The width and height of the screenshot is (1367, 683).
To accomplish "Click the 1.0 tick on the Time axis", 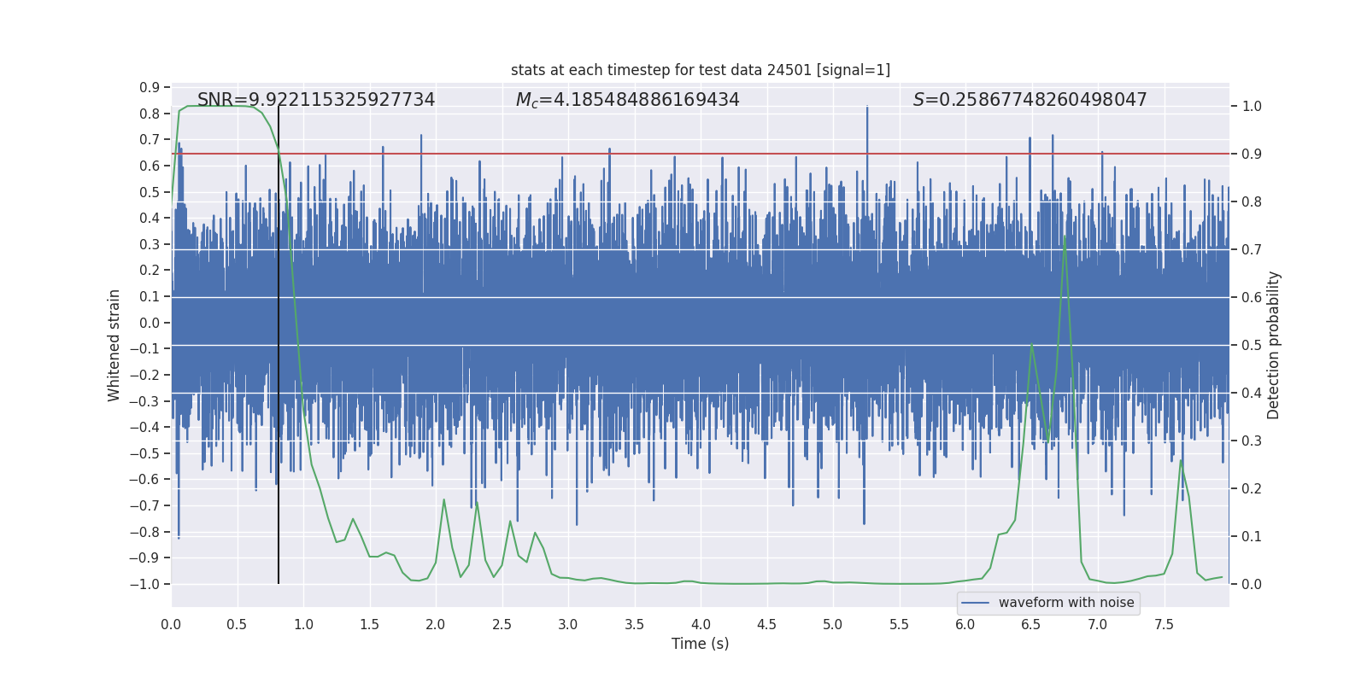I will point(303,624).
